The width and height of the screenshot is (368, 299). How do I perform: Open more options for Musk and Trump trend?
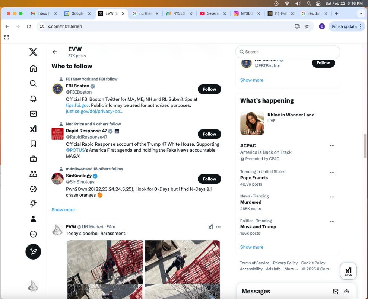tap(332, 221)
